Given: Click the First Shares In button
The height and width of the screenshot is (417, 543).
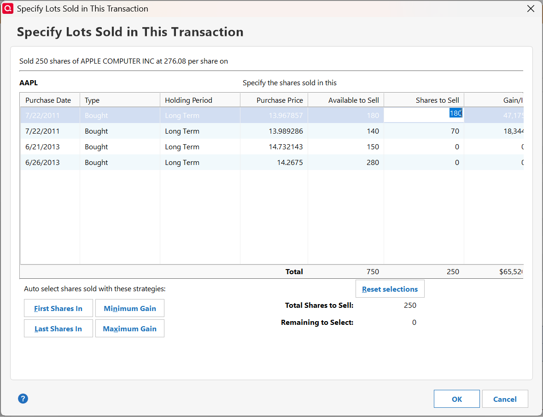Looking at the screenshot, I should pos(58,308).
